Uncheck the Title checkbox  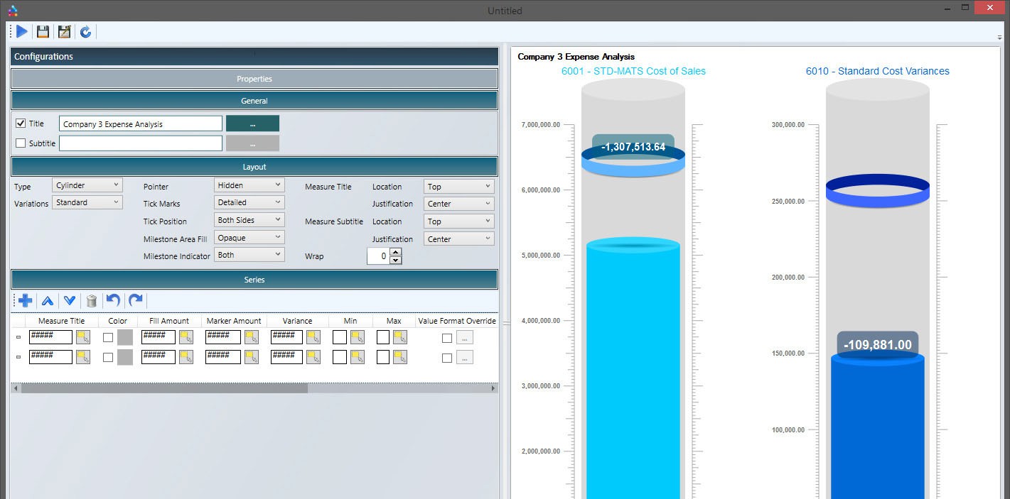(x=21, y=124)
